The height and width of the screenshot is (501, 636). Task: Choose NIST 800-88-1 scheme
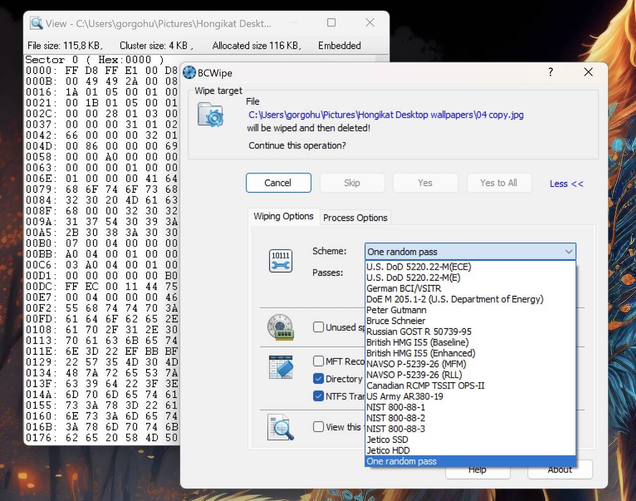pos(470,407)
